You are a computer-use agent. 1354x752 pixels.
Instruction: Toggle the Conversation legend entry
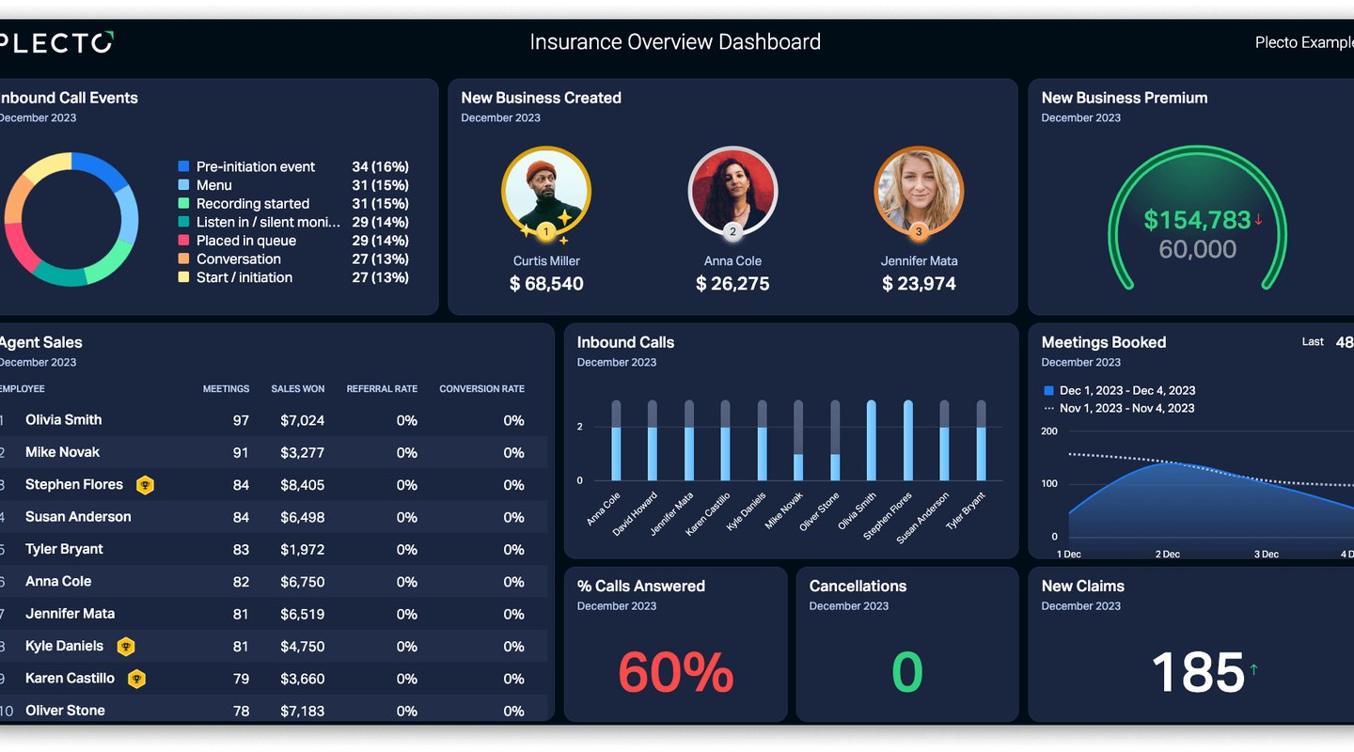pos(238,259)
